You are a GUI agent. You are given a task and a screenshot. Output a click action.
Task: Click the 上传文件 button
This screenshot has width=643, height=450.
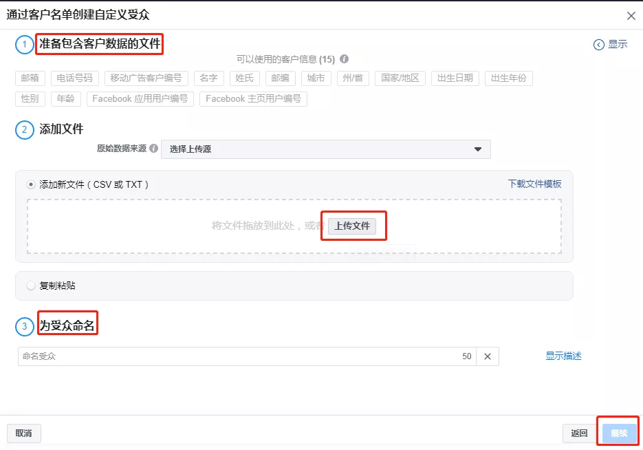click(353, 225)
